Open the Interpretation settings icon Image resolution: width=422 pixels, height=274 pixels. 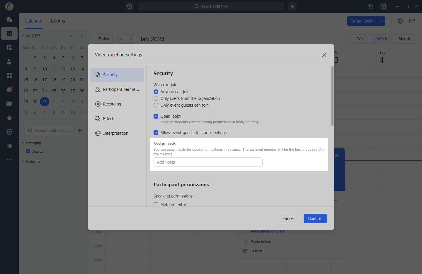(x=98, y=133)
